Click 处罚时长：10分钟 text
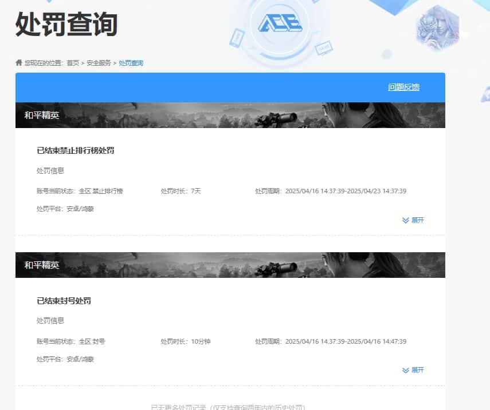Viewport: 490px width, 410px height. pyautogui.click(x=186, y=341)
